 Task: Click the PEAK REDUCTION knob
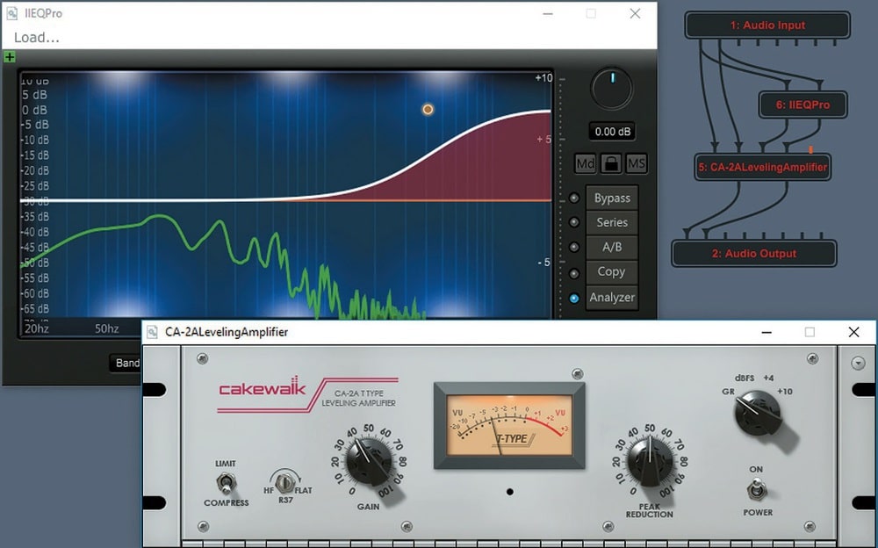click(x=650, y=462)
